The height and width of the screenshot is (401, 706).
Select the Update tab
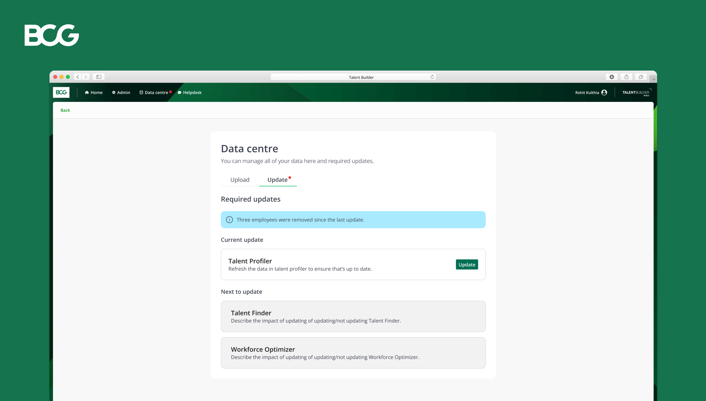click(x=278, y=180)
